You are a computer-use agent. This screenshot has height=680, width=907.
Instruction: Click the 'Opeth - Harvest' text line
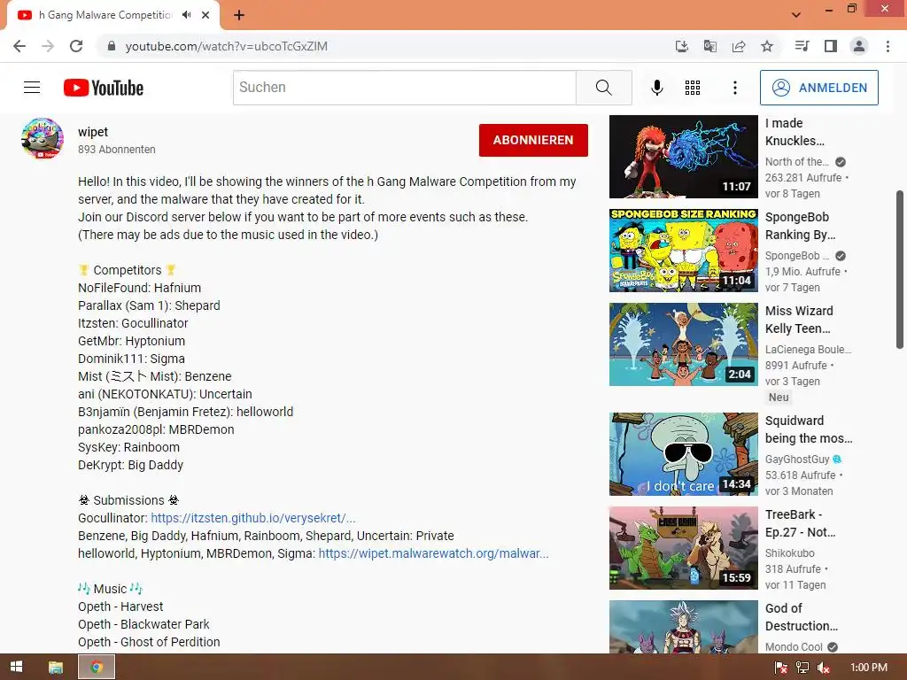tap(120, 607)
